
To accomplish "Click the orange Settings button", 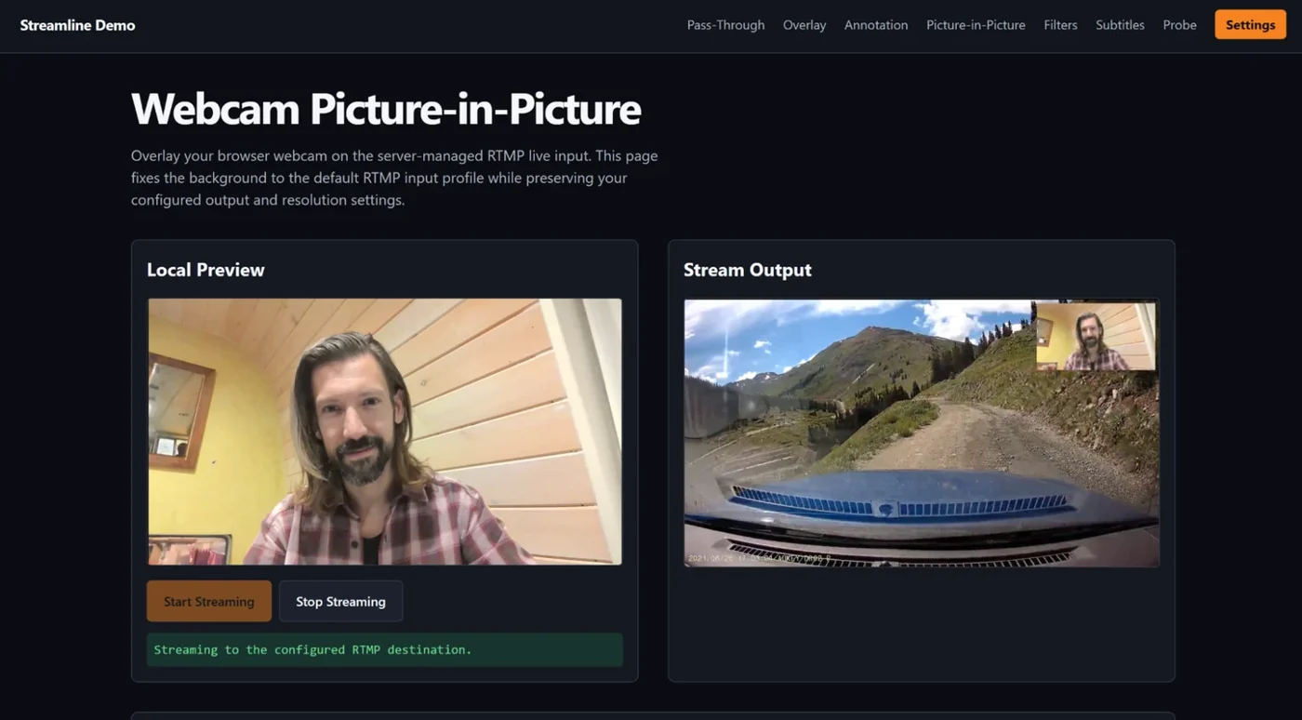I will click(x=1250, y=25).
